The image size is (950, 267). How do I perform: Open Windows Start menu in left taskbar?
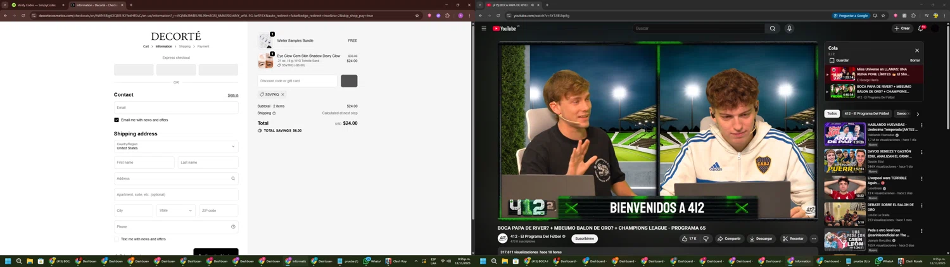[x=8, y=261]
